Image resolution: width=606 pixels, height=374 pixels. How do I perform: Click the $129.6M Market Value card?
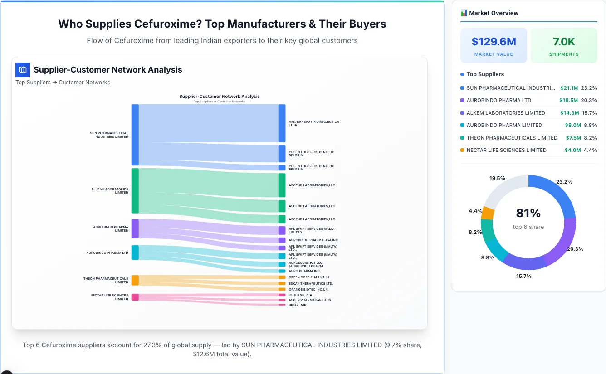pyautogui.click(x=494, y=45)
